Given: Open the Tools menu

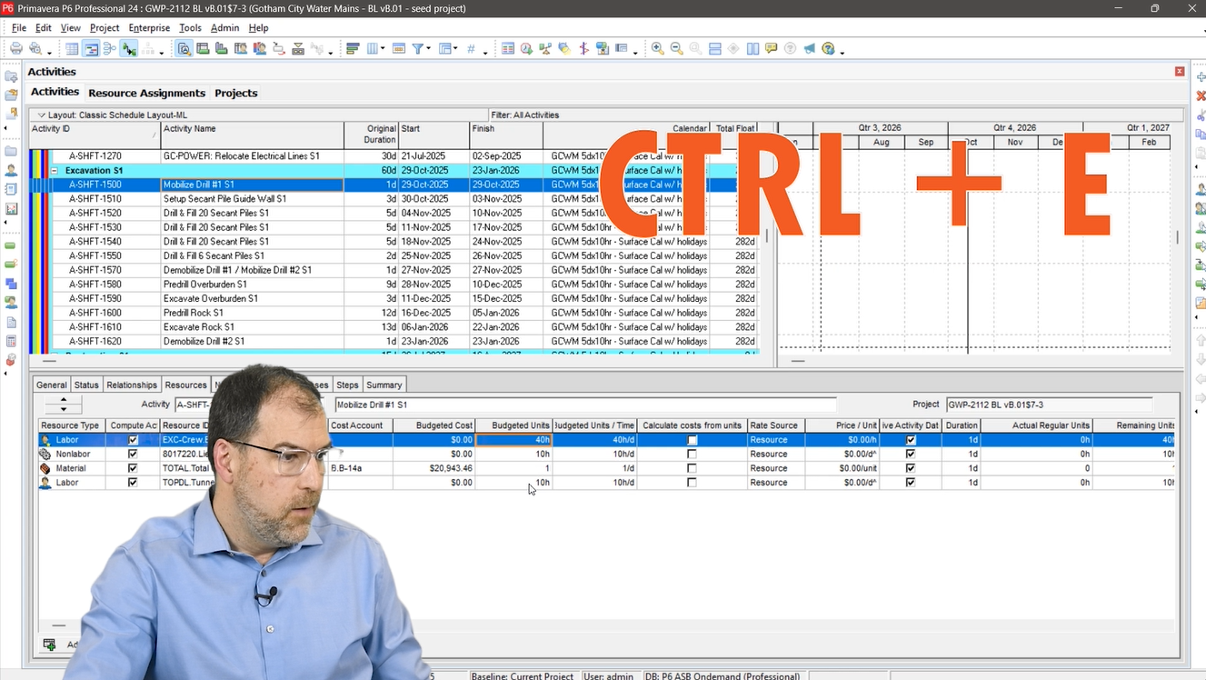Looking at the screenshot, I should pos(190,28).
